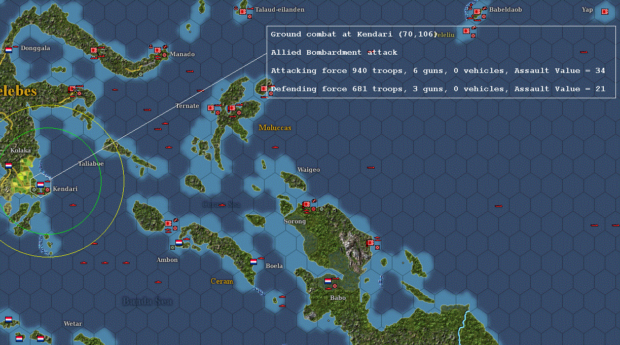
Task: Click the ship icon east of Kendari
Action: [x=74, y=205]
